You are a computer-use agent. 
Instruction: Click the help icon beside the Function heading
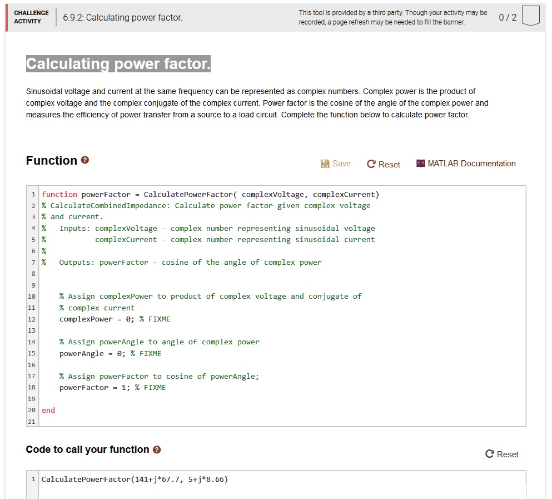point(84,160)
